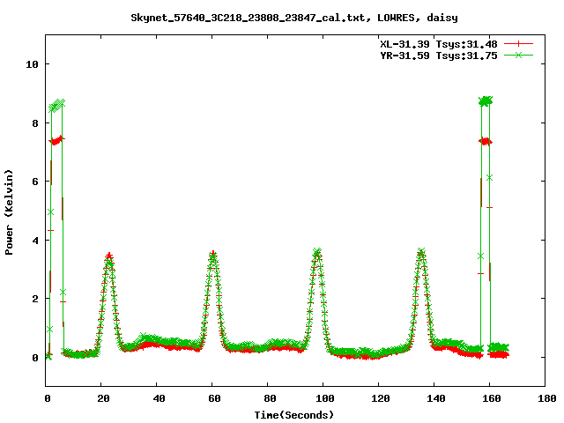Click the x-axis tick label 140

tap(436, 398)
